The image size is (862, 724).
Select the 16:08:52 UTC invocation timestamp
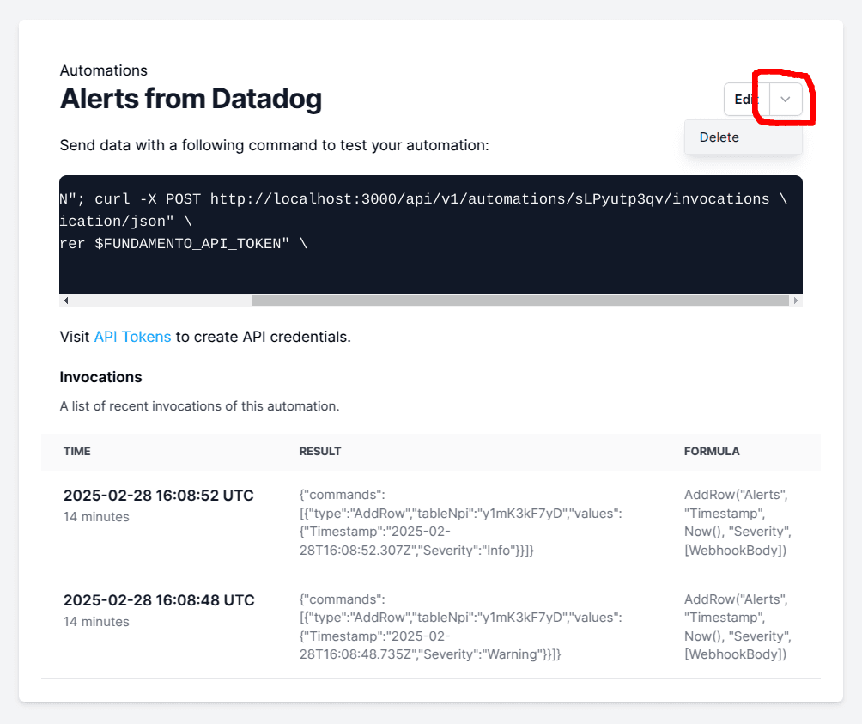coord(159,496)
